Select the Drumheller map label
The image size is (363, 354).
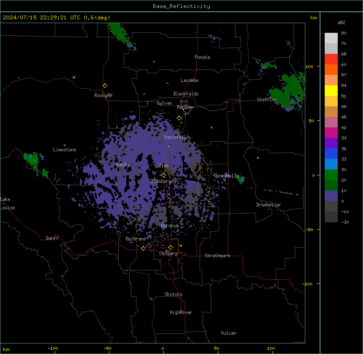(269, 205)
